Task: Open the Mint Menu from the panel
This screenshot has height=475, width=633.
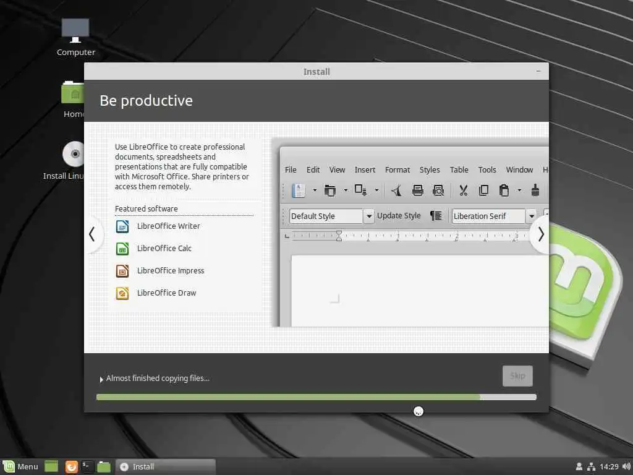Action: tap(20, 466)
